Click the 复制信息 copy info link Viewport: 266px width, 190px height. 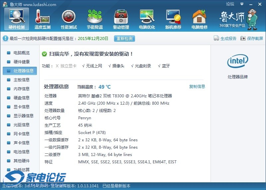(x=197, y=87)
